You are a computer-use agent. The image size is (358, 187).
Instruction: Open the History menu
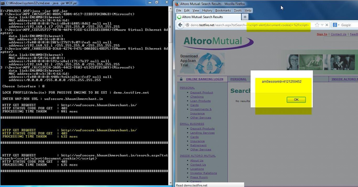pos(207,10)
